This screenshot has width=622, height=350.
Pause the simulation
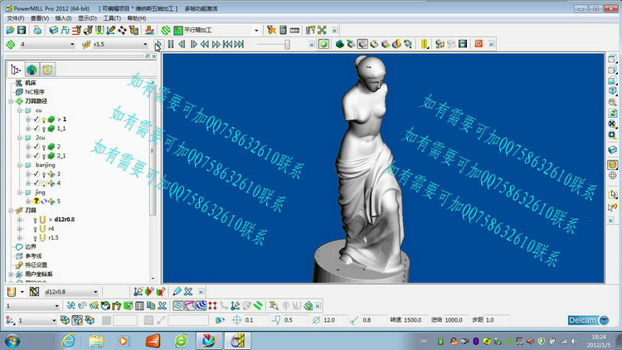(171, 44)
